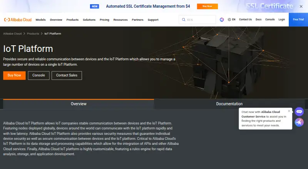Open the Pricing menu
308x169 pixels.
pyautogui.click(x=104, y=20)
